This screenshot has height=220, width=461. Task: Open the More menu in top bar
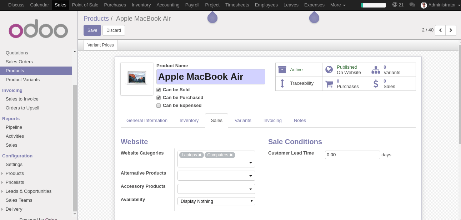[x=338, y=5]
